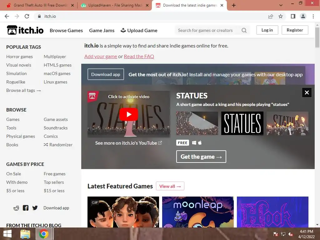
Task: Open the tab search chevron
Action: coord(281,5)
